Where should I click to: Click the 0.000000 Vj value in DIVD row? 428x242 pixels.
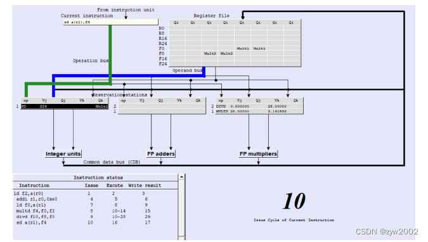(240, 106)
